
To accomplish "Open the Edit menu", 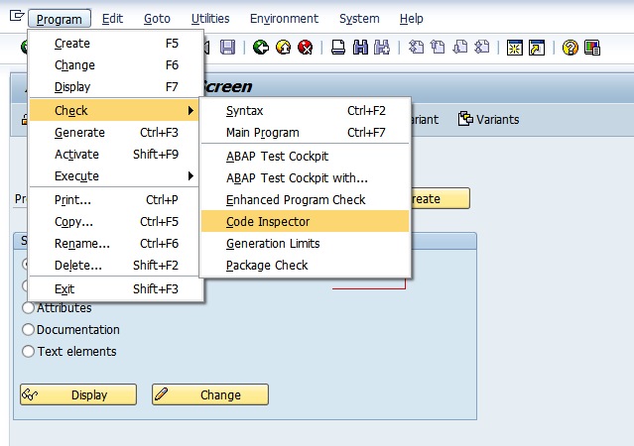I will (112, 19).
